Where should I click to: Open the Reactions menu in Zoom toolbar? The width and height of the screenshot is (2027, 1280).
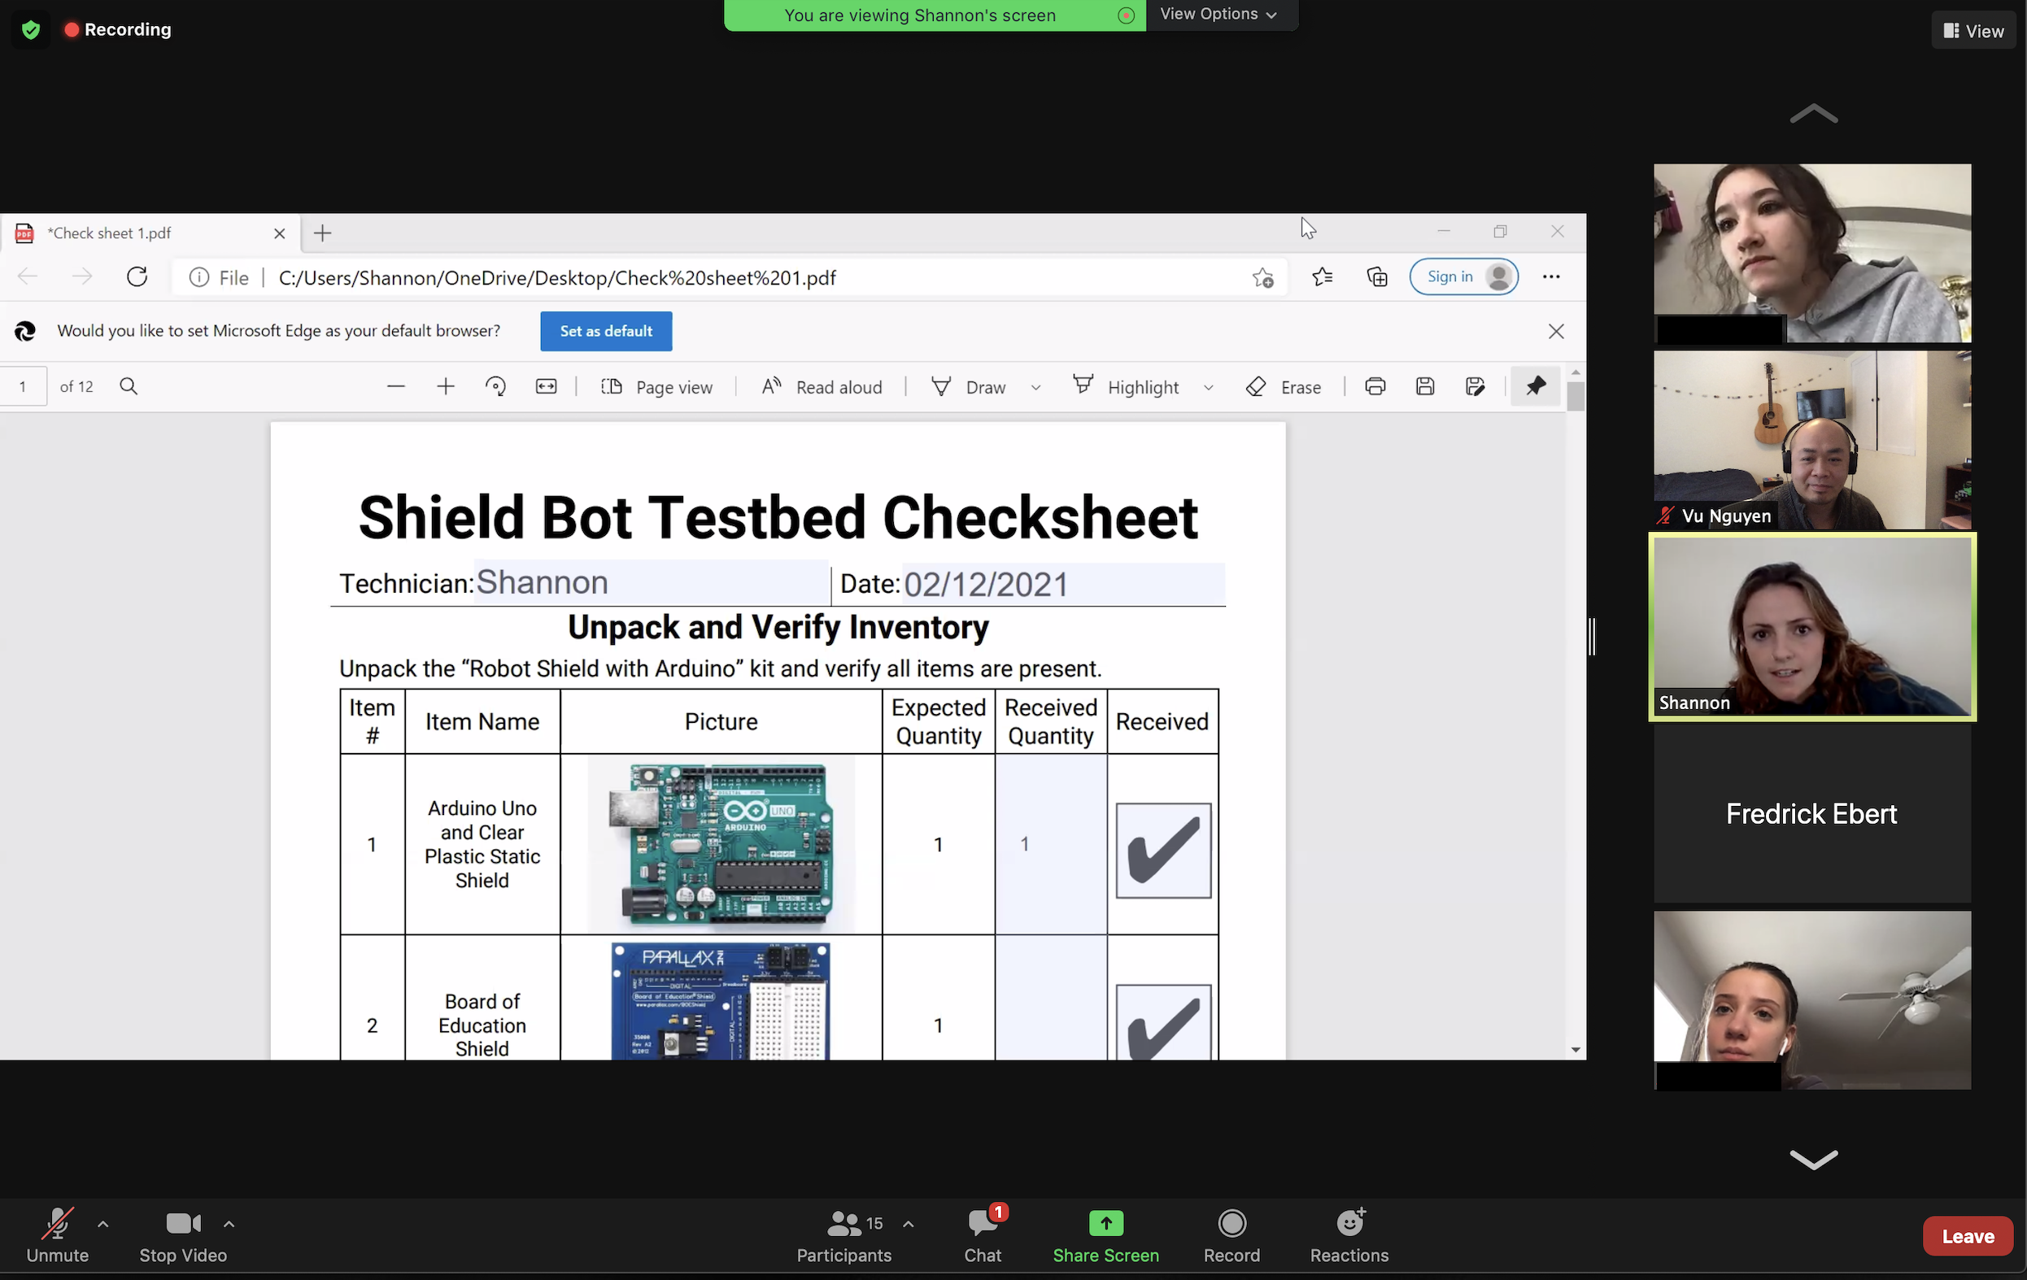click(1349, 1236)
